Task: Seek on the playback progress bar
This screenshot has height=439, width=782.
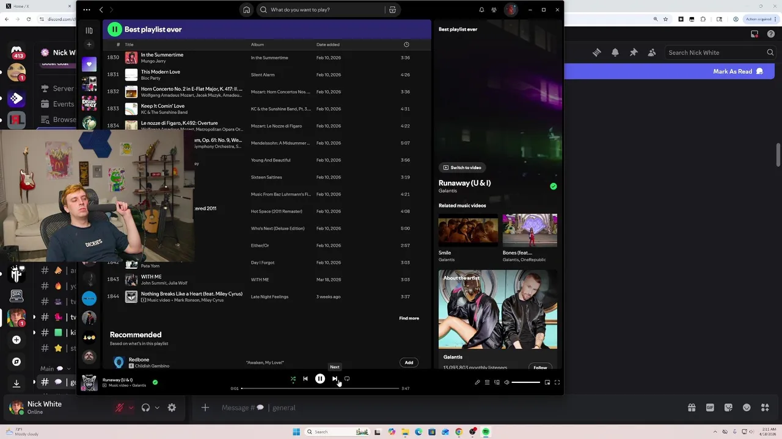Action: (x=320, y=388)
